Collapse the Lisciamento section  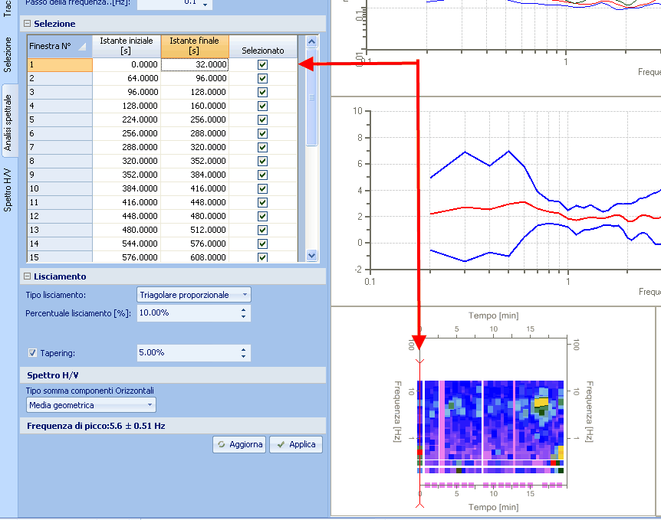click(x=28, y=276)
